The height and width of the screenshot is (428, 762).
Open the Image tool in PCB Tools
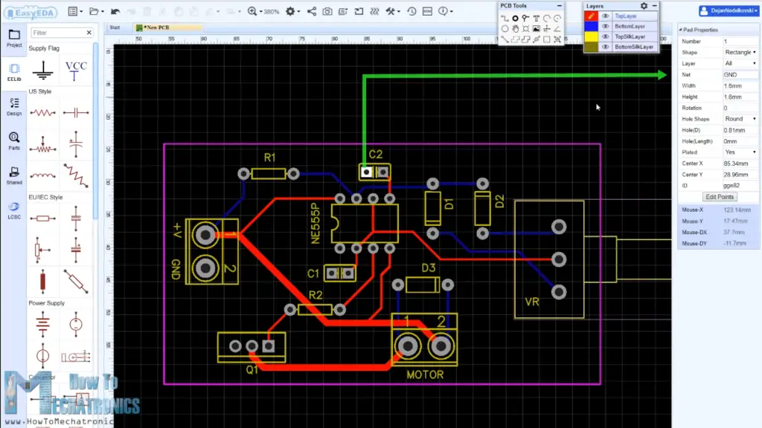[537, 28]
